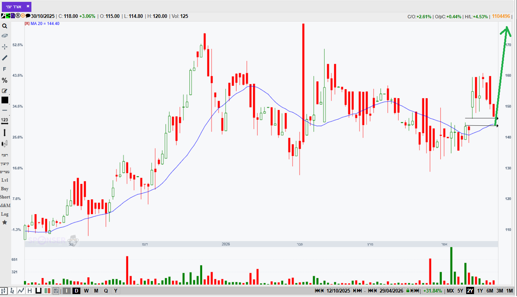Click the start date 12/10/2025 field
Screen dimensions: 517x297
point(338,291)
